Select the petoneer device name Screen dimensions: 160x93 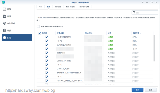61,53
